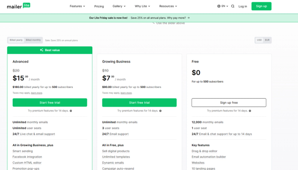Open Growing Business taxes learn more link
Screen dimensions: 298x170
pyautogui.click(x=126, y=93)
